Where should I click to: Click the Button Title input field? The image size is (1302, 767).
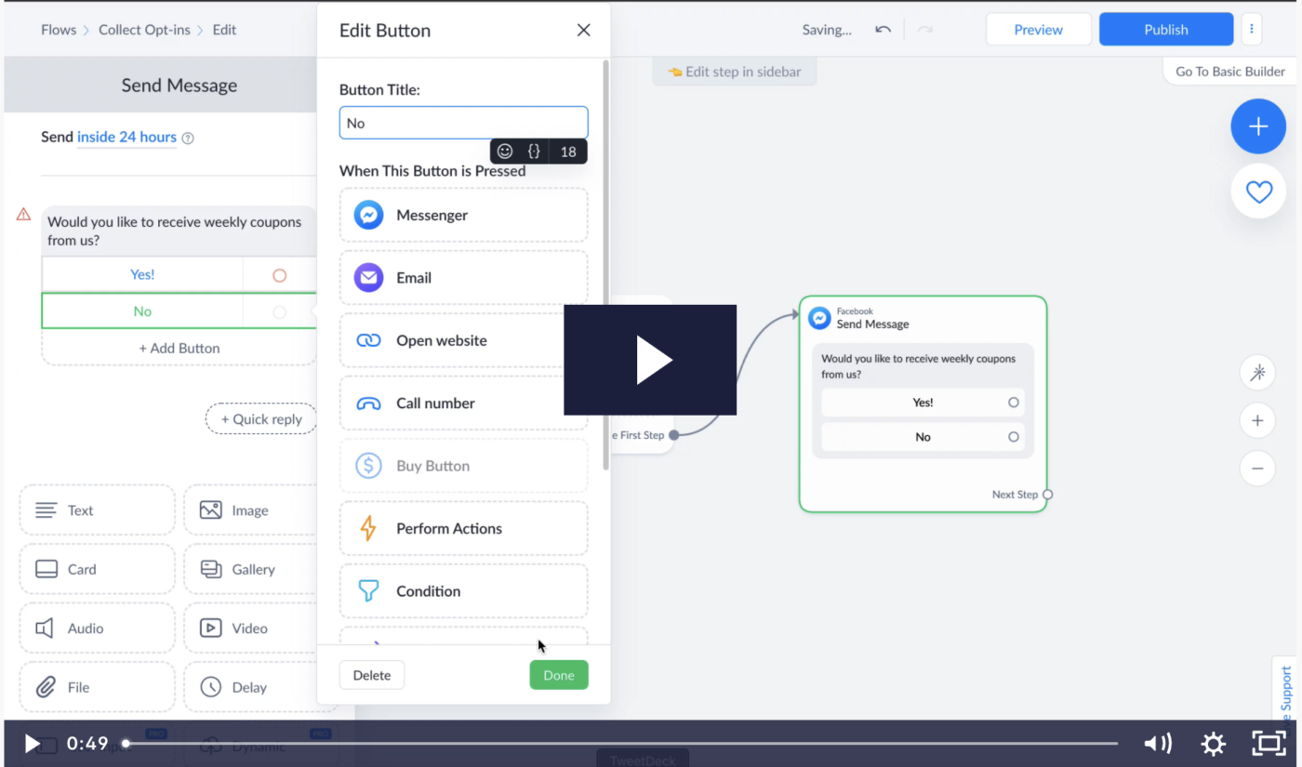point(463,123)
